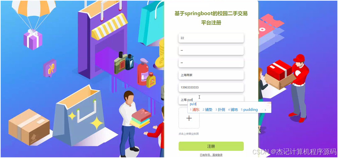
Task: Click the address field with 上海 pud
Action: (211, 100)
